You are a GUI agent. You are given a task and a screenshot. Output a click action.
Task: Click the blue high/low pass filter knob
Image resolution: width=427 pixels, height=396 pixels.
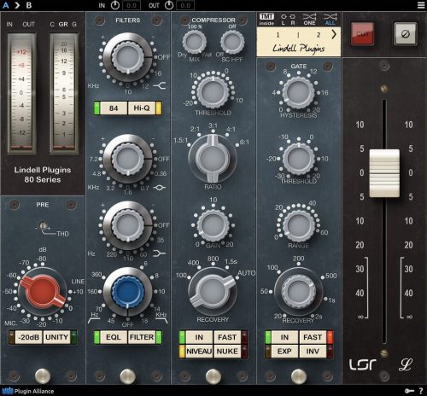tap(127, 292)
